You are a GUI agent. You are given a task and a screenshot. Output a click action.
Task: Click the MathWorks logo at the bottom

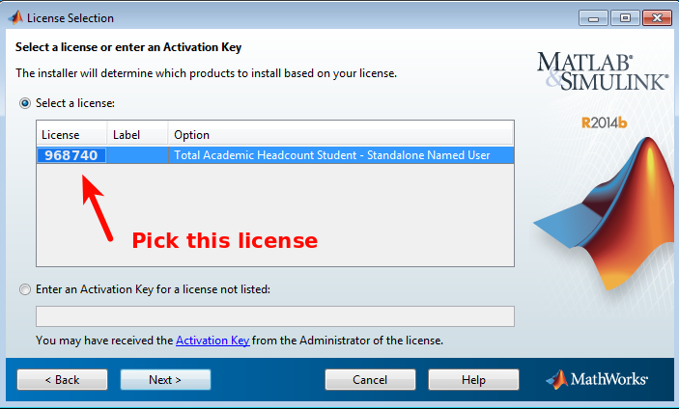tap(597, 379)
